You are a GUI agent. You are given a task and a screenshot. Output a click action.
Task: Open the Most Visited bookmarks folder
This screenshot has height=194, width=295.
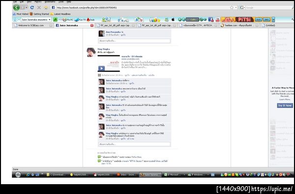[x=21, y=14]
